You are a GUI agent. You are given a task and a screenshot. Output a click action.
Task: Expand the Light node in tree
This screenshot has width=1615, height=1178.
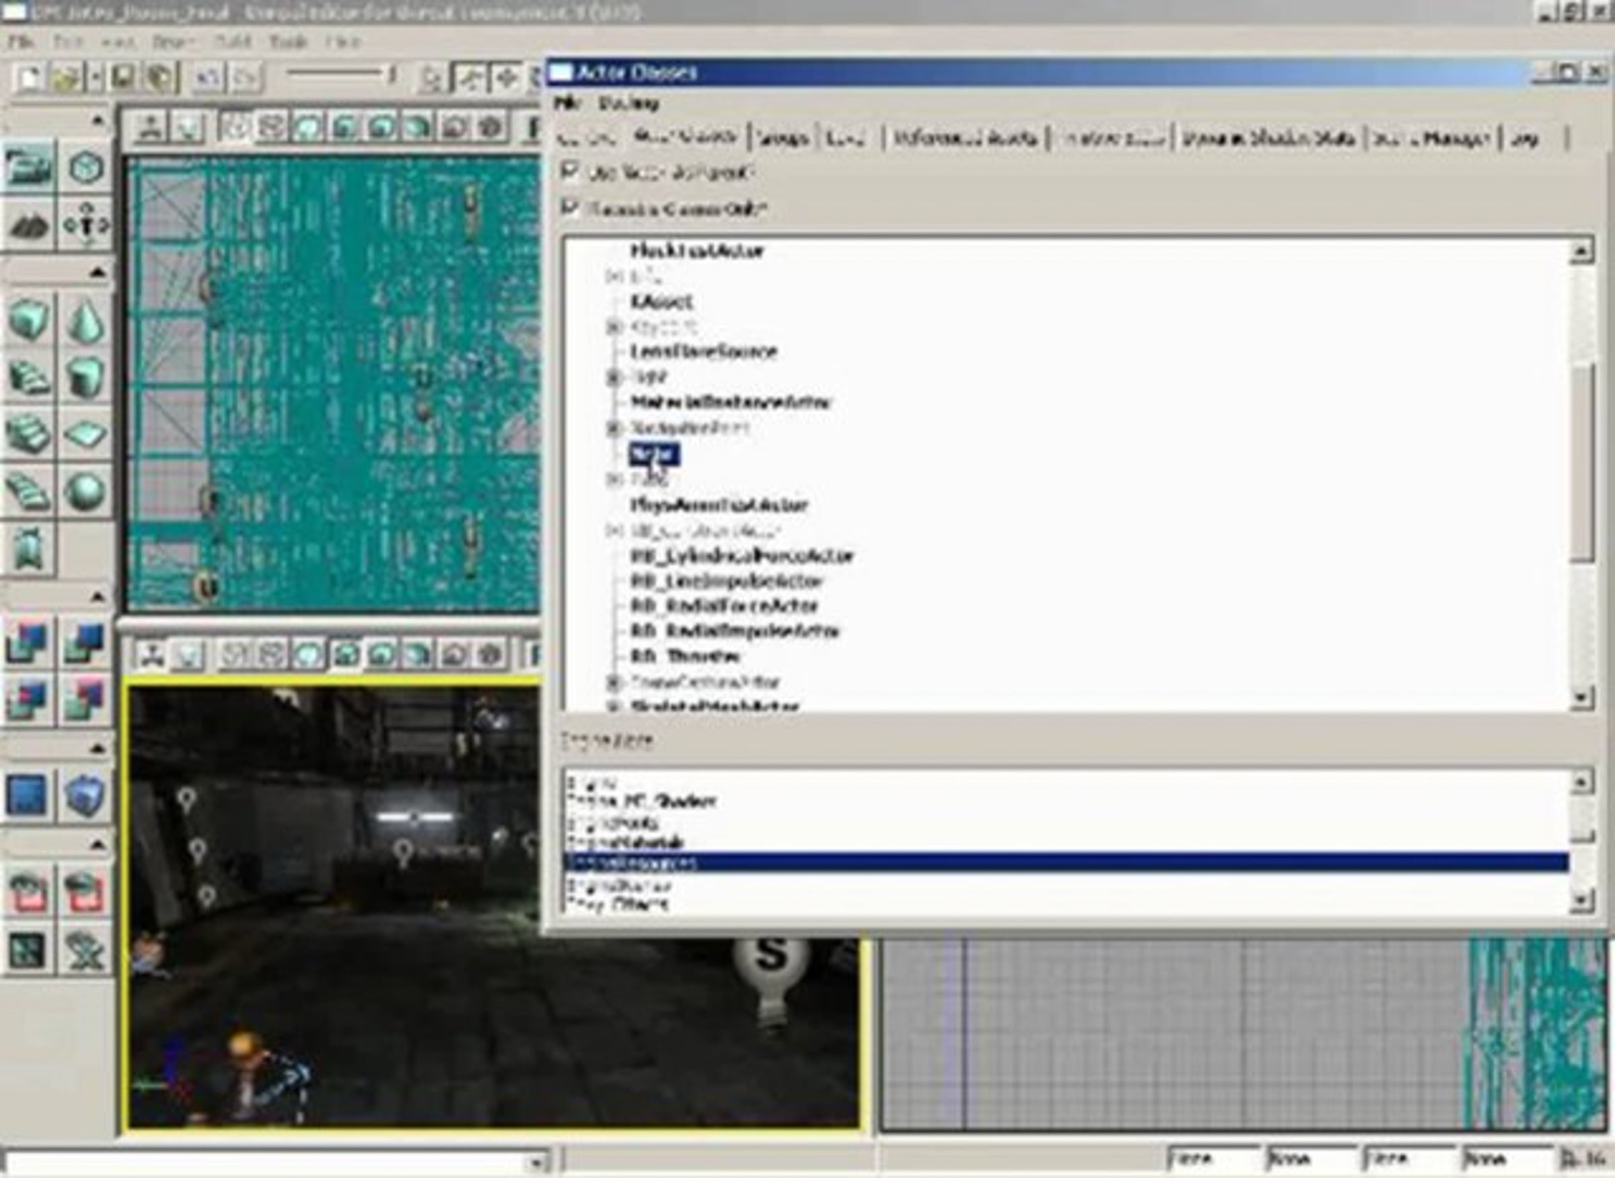click(x=613, y=377)
